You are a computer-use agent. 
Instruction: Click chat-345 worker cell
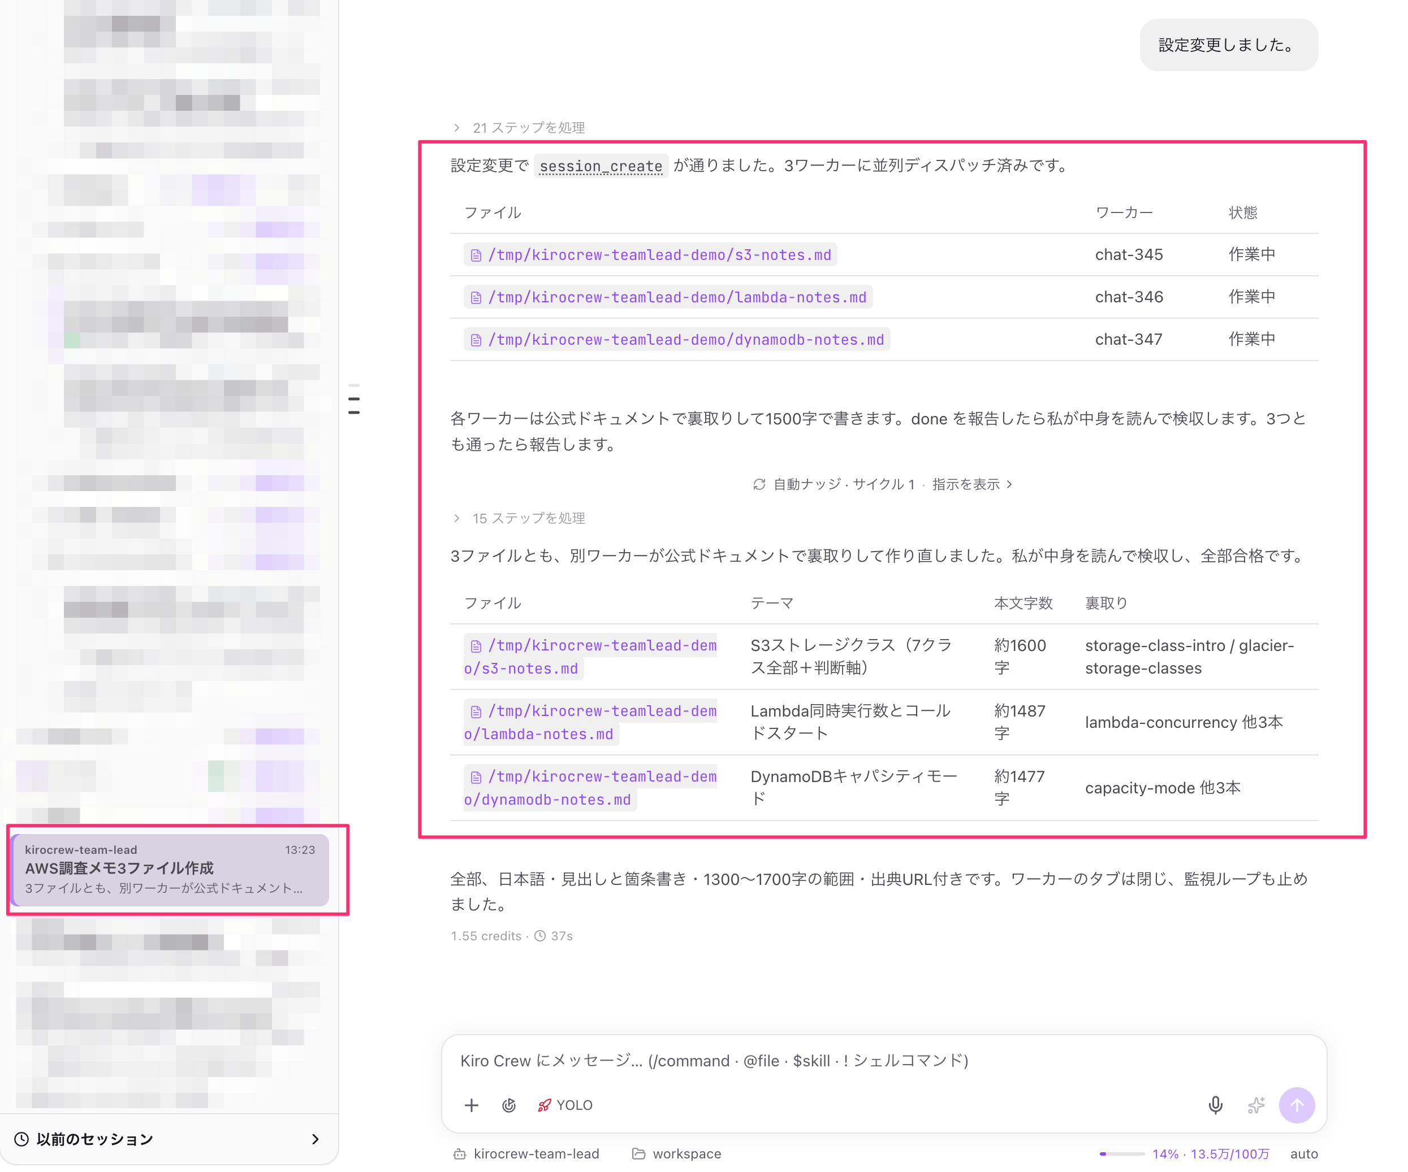(x=1129, y=255)
